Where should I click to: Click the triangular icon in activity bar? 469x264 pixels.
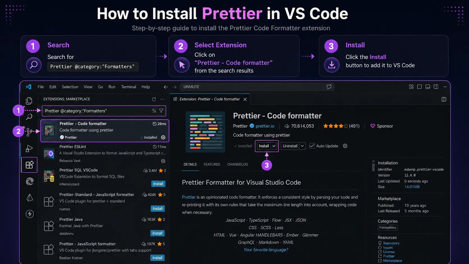(x=29, y=198)
